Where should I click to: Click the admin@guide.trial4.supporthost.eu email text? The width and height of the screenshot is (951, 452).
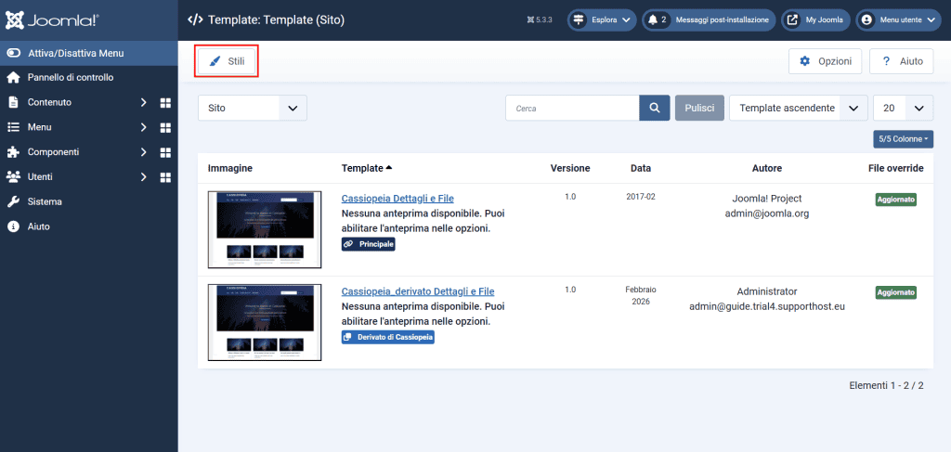[767, 306]
